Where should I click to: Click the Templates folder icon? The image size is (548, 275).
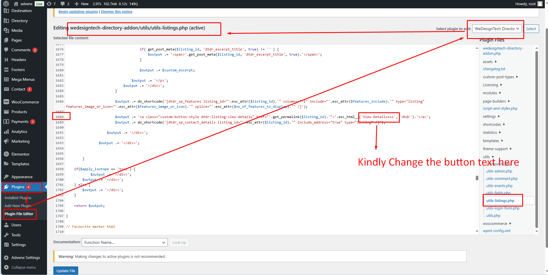point(6,164)
